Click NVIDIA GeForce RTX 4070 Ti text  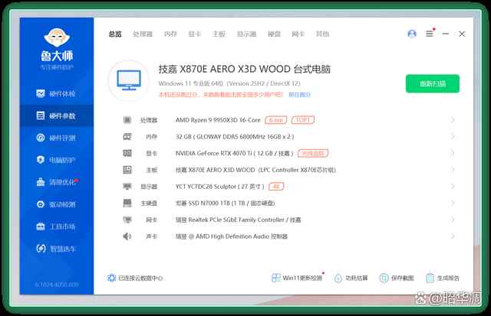coord(234,153)
